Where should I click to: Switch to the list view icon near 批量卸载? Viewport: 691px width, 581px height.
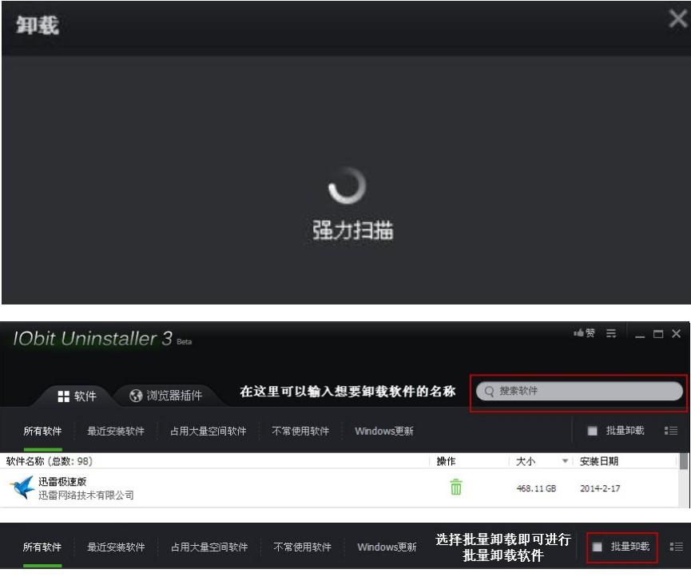click(671, 429)
